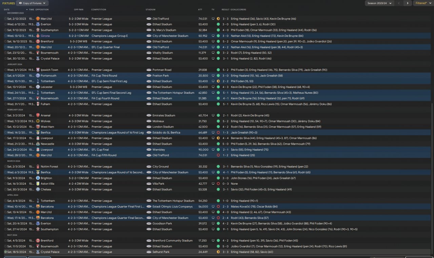The image size is (434, 258).
Task: Click the stadium icon beside Fratton Park
Action: 149,76
